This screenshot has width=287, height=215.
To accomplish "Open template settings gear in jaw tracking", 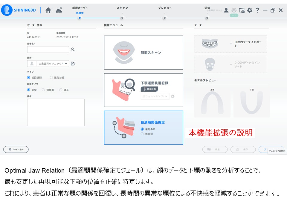I will tap(172, 96).
